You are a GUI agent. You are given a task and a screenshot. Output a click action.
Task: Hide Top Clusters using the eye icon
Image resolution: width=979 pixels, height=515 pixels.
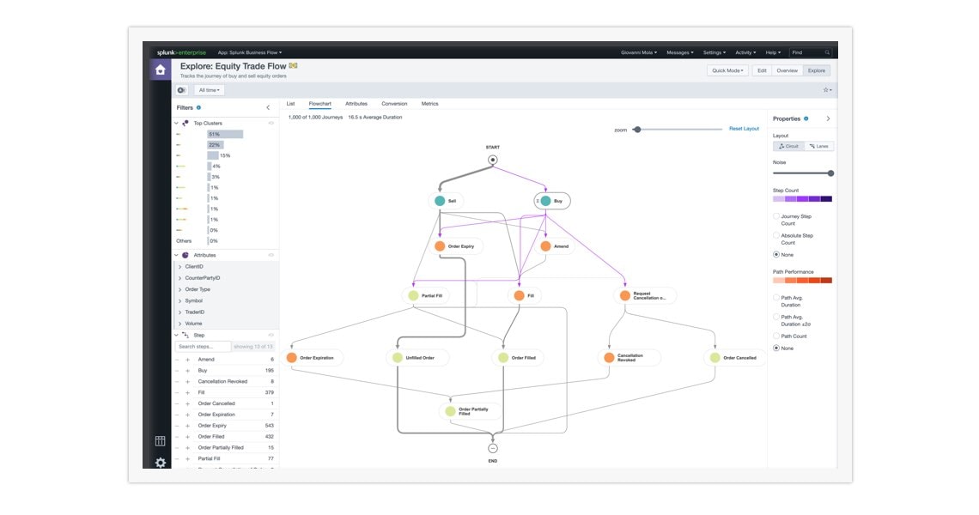click(x=271, y=124)
